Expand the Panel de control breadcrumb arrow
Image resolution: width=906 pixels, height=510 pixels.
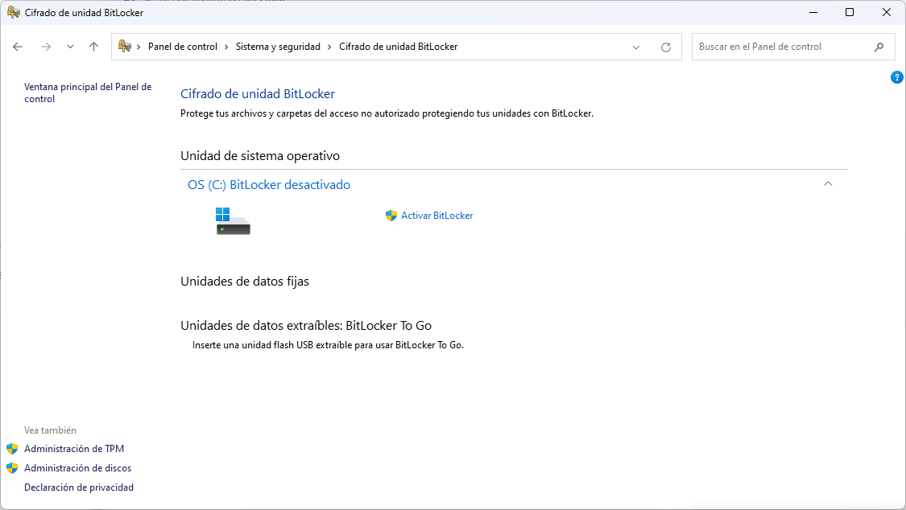point(226,46)
